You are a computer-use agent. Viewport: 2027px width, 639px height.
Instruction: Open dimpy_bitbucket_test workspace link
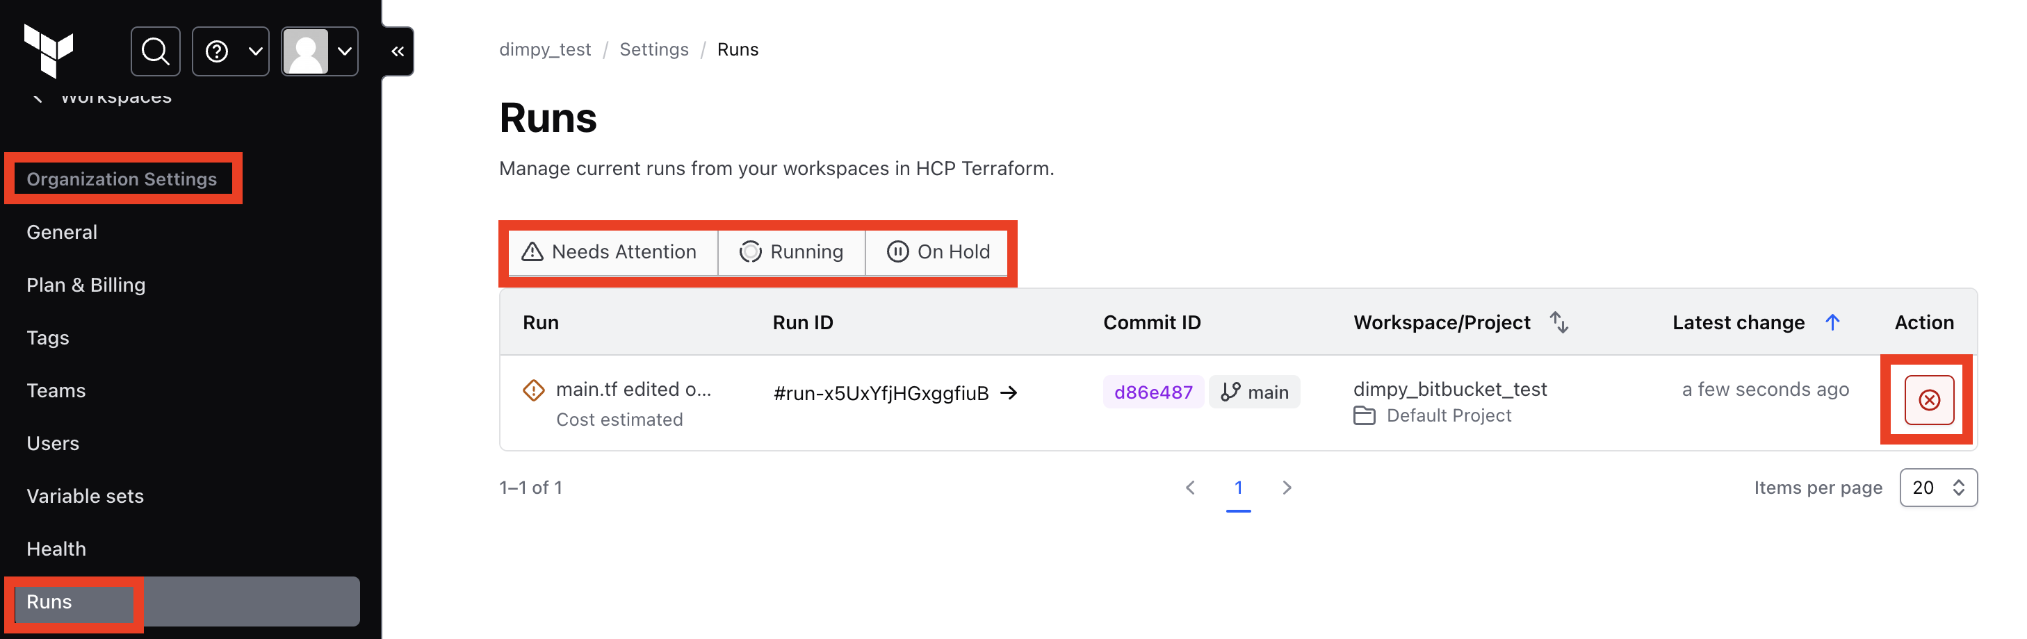(x=1449, y=389)
